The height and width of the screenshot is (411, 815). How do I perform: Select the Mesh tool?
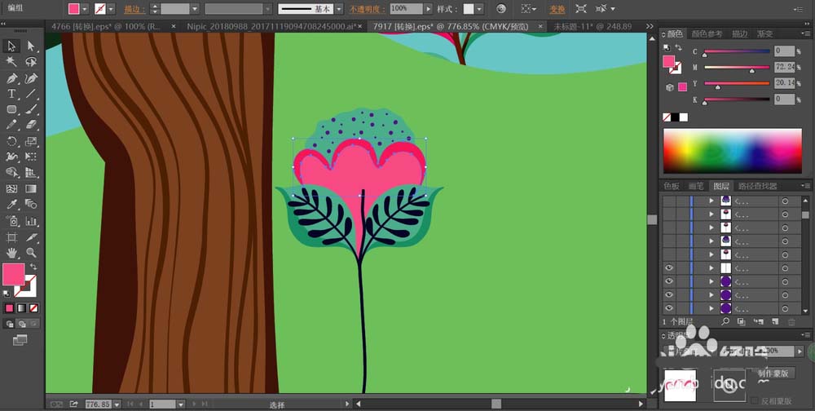(11, 188)
